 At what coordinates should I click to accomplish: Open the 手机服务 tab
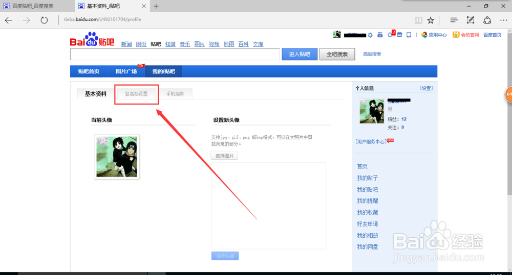tap(175, 94)
